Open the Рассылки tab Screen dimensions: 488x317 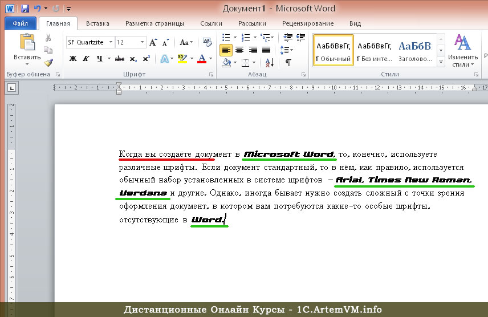[x=252, y=23]
